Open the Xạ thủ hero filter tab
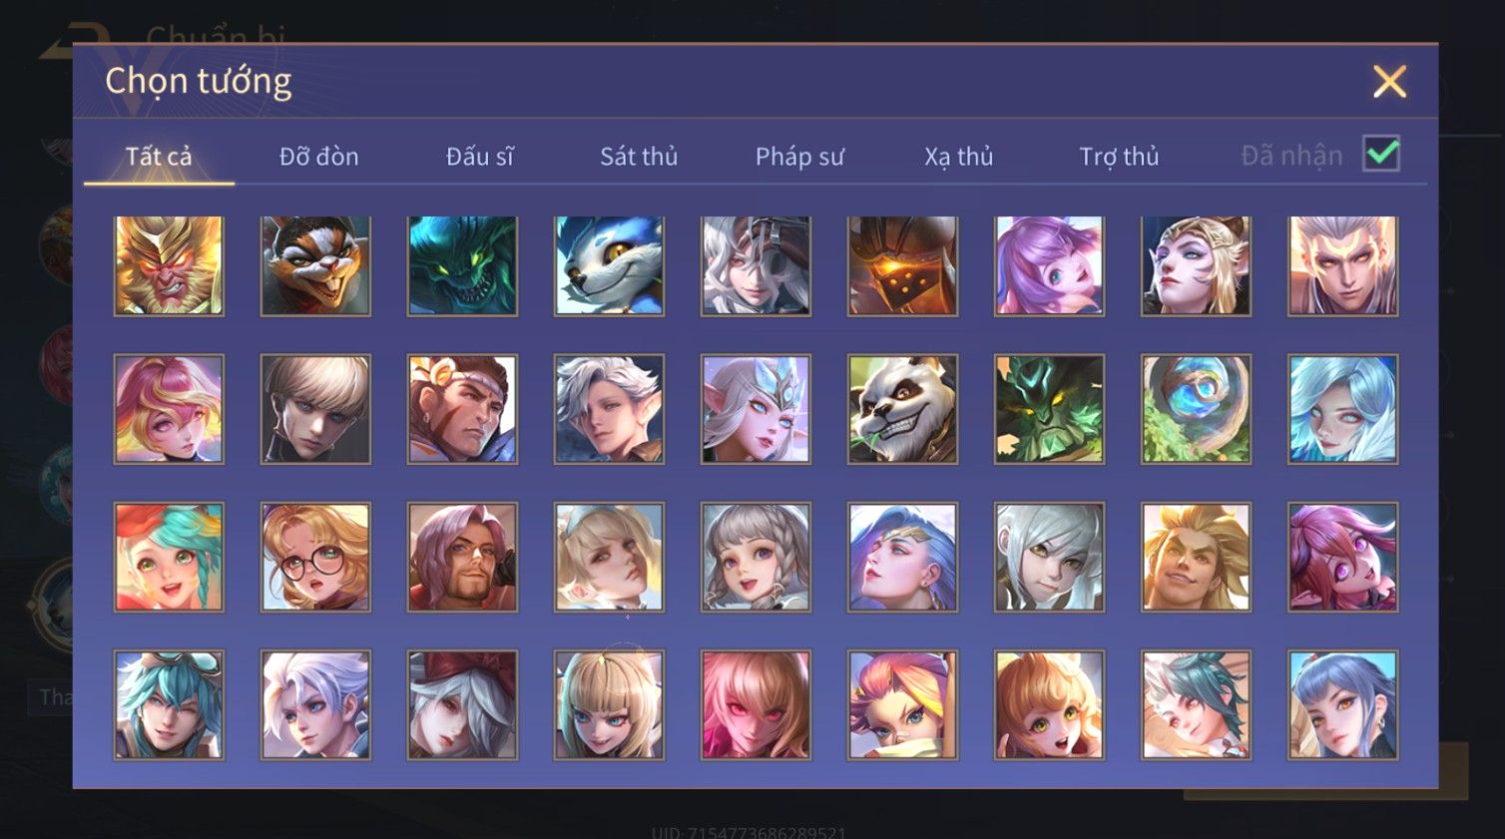The width and height of the screenshot is (1505, 839). point(959,157)
